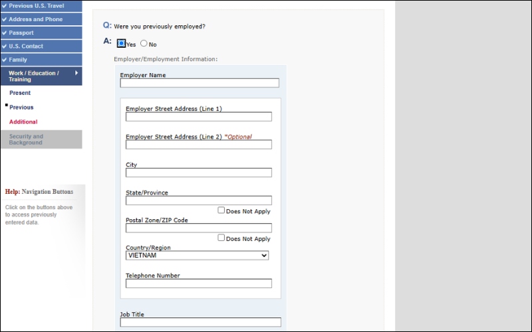This screenshot has width=532, height=332.
Task: Click the Present sub-page link
Action: pyautogui.click(x=20, y=93)
